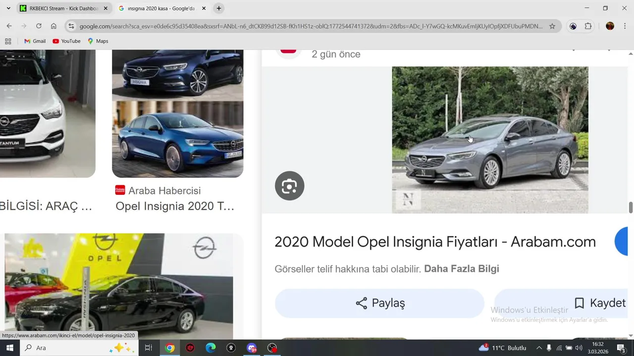Open the browser home page
The image size is (634, 356).
tap(53, 26)
